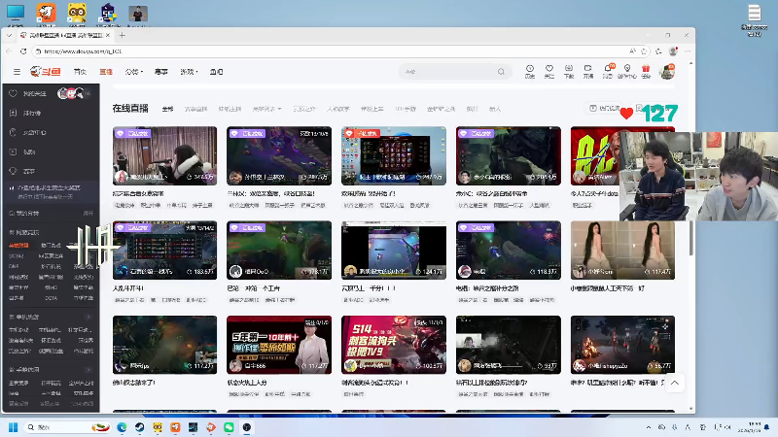
Task: Click the Steam icon in taskbar
Action: pos(141,427)
